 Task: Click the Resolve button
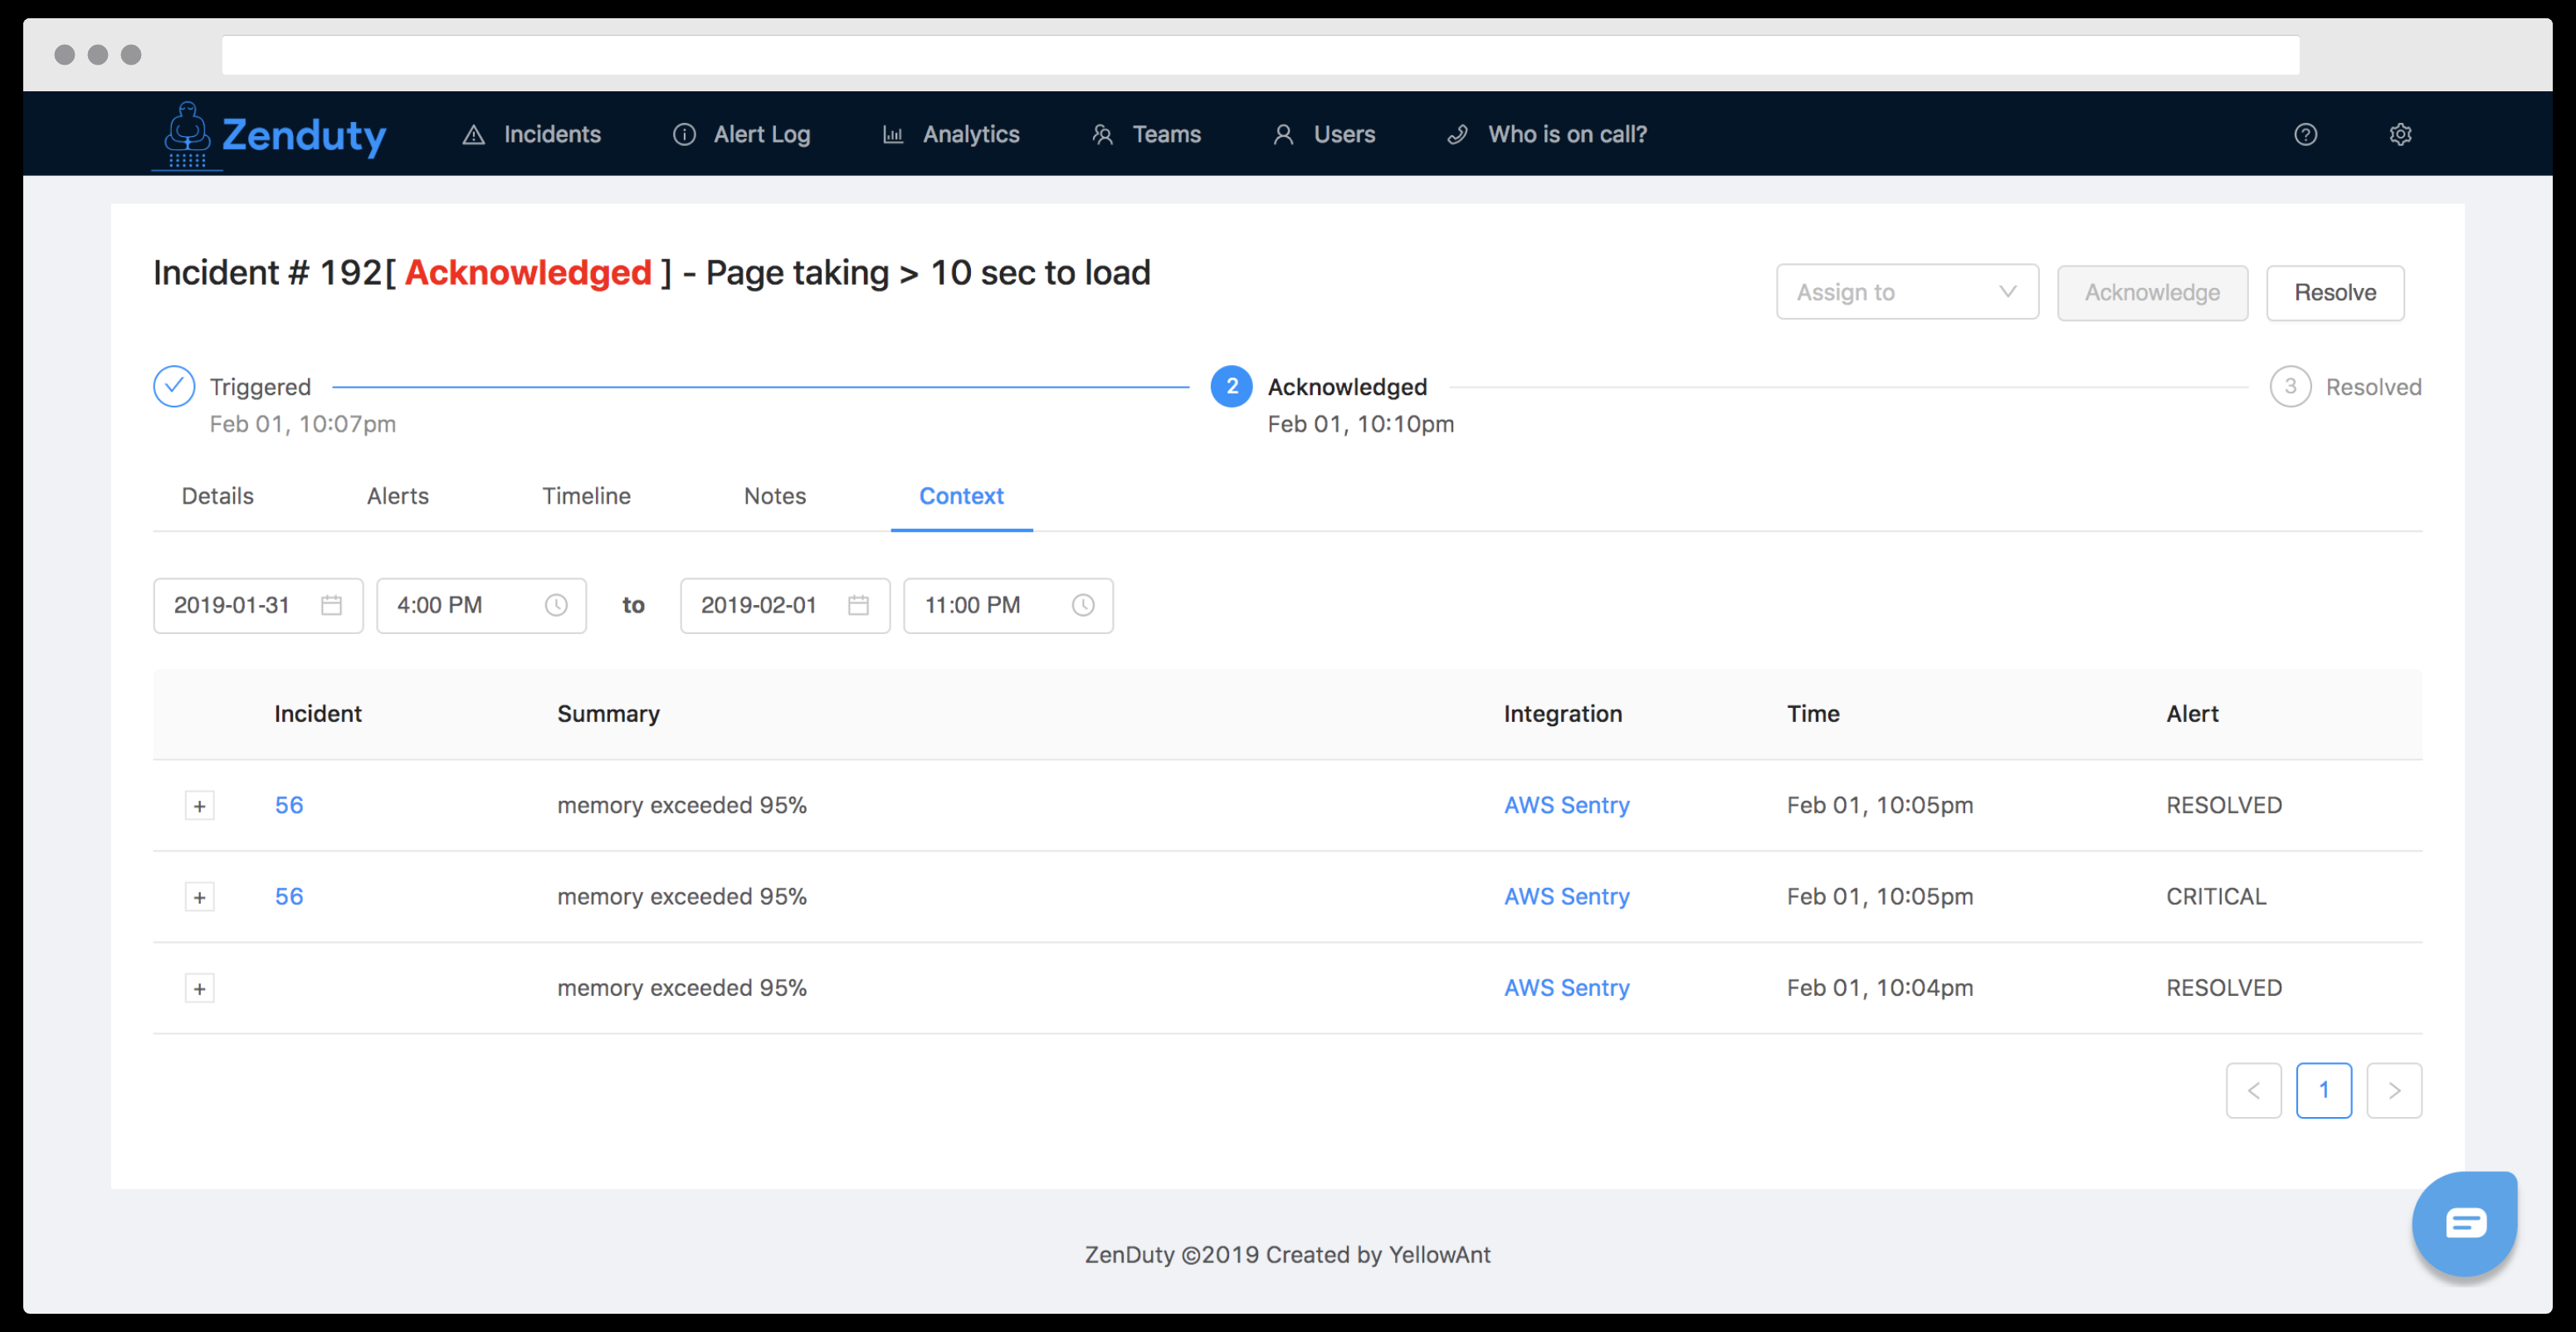click(2335, 292)
